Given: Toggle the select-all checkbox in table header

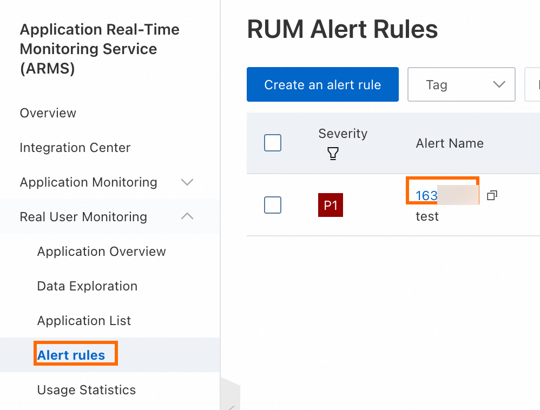Looking at the screenshot, I should pyautogui.click(x=273, y=143).
